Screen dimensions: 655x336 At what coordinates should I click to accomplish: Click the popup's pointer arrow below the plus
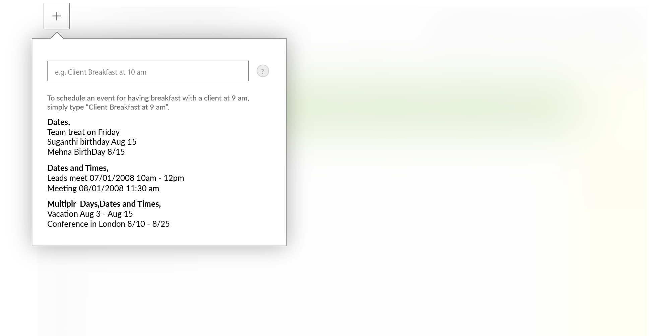tap(57, 36)
